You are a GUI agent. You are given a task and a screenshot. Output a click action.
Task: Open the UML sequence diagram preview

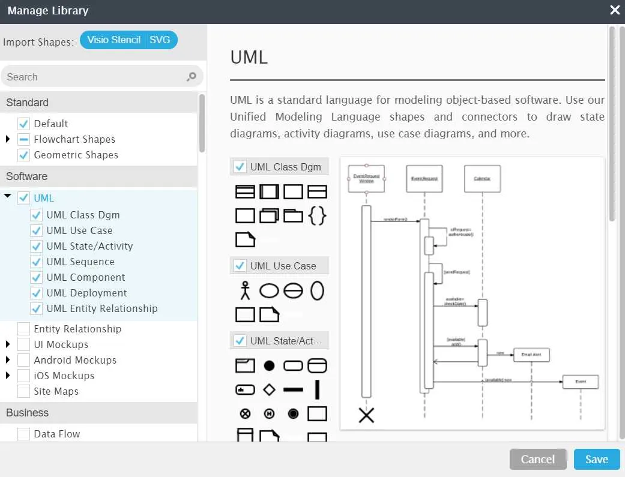click(473, 293)
